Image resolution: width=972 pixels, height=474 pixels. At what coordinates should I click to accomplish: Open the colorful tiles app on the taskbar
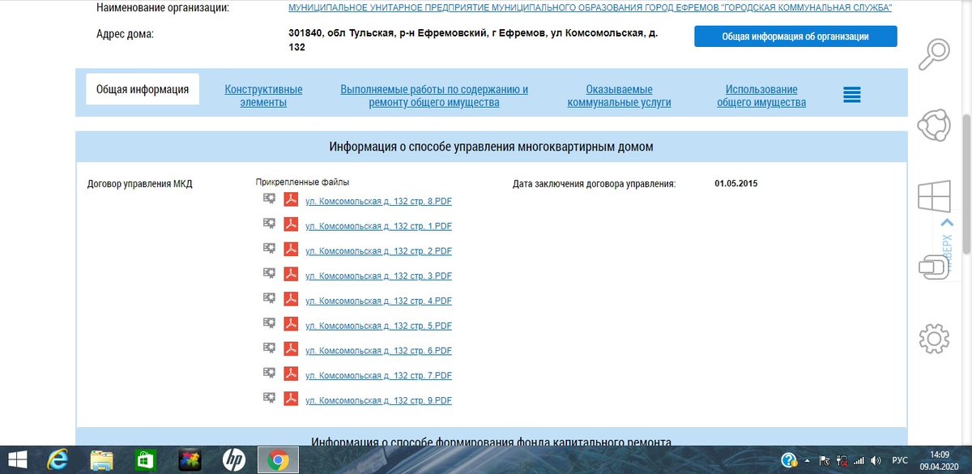pyautogui.click(x=190, y=459)
